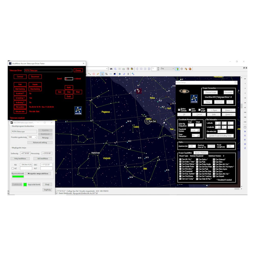Screen dimensions: 255x255
Task: Click the North slew button
Action: click(x=69, y=87)
